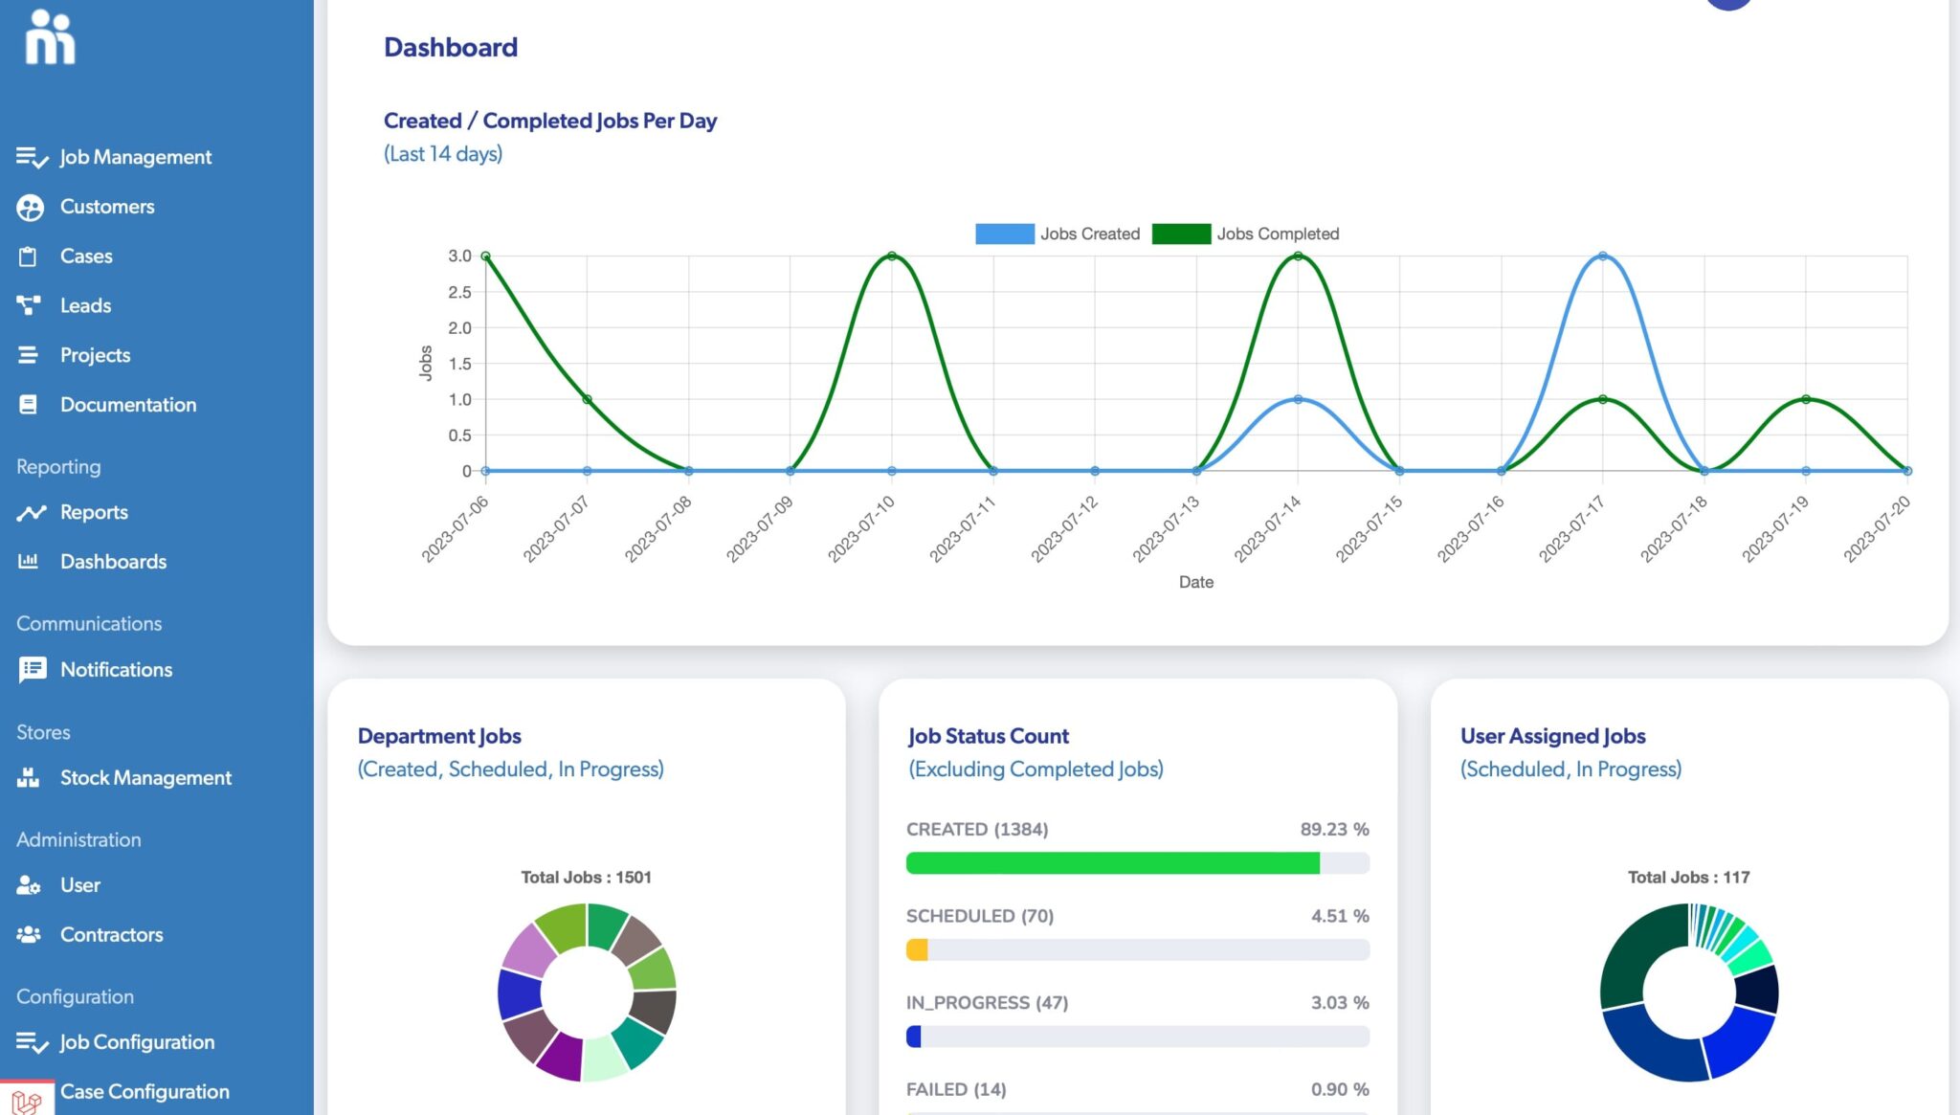
Task: Select Case Configuration in the sidebar
Action: coord(143,1091)
